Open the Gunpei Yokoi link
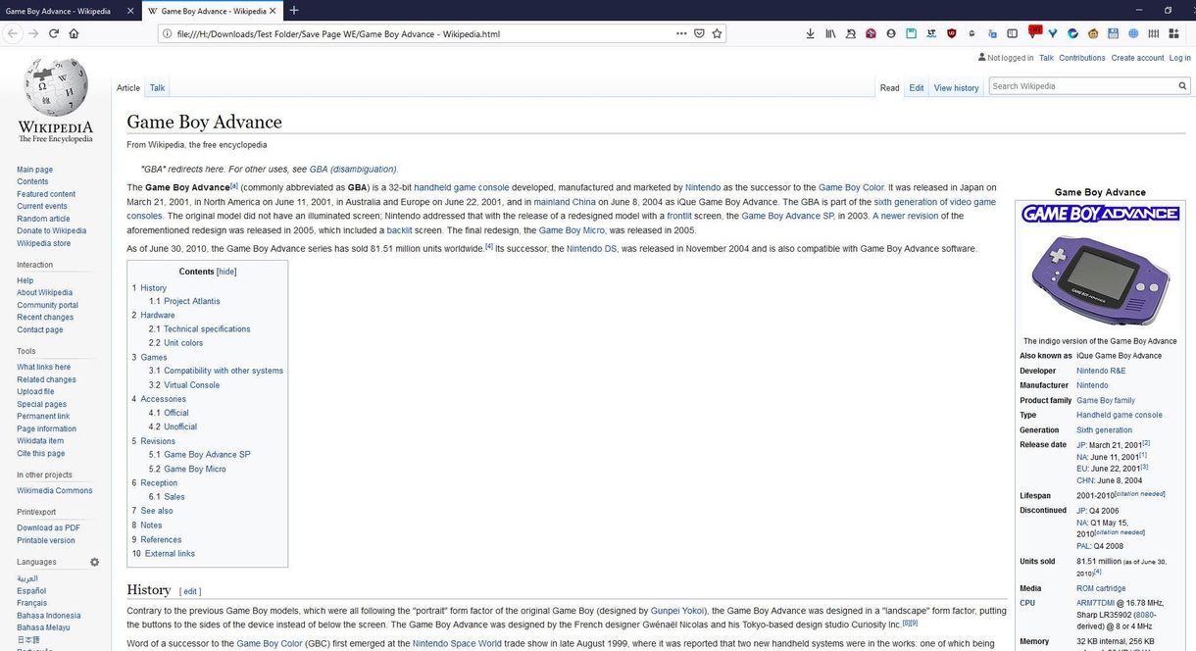The height and width of the screenshot is (651, 1196). [675, 611]
